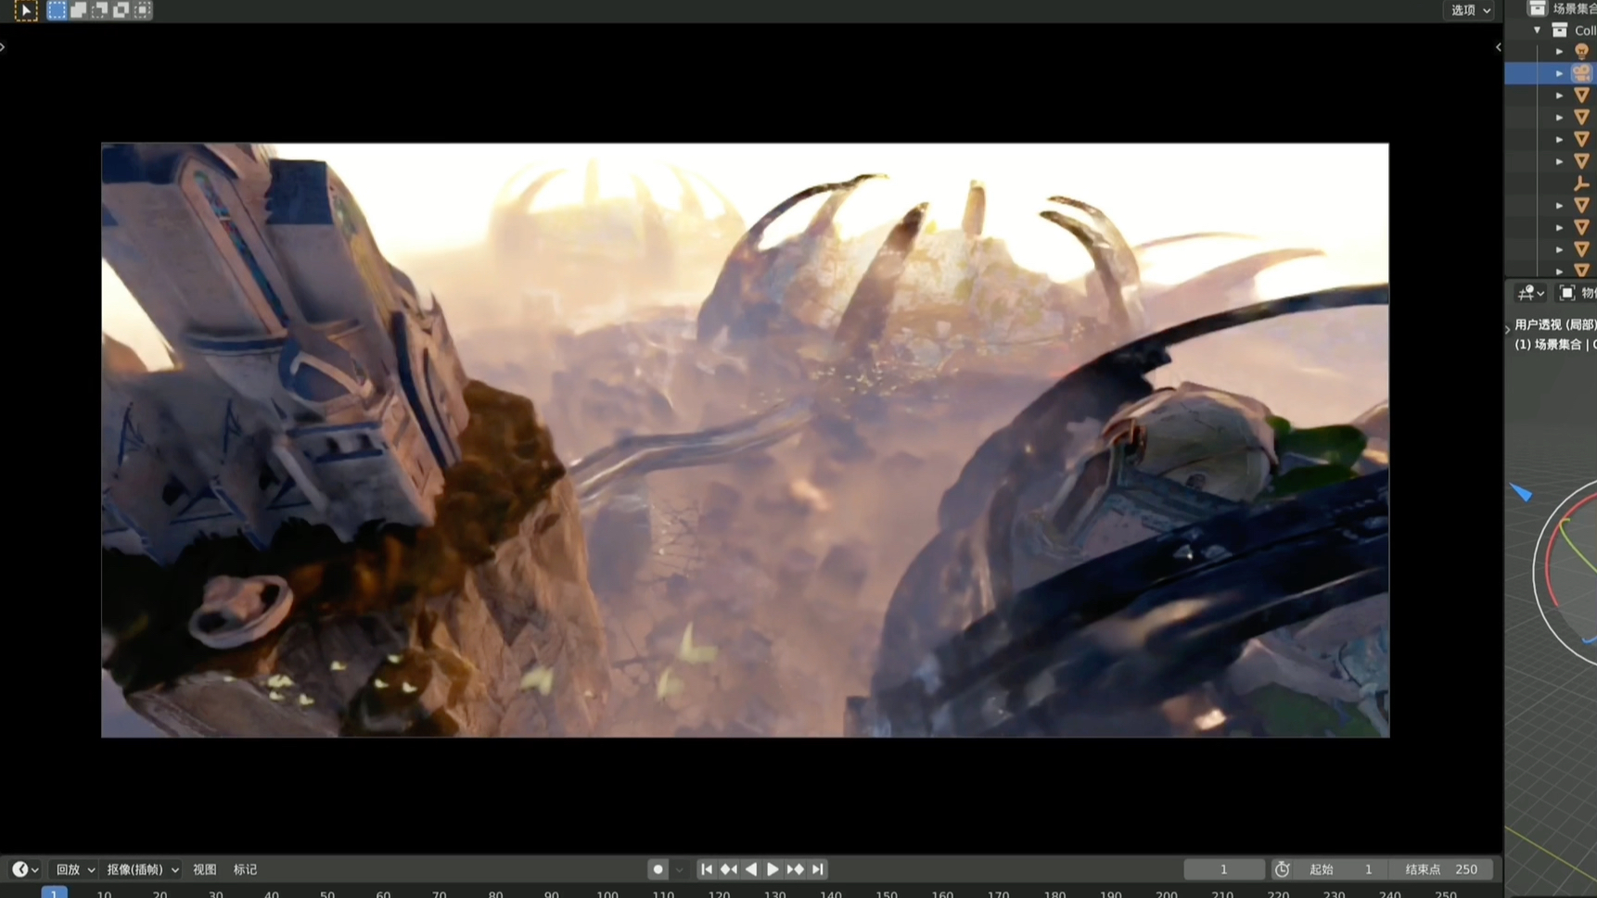The image size is (1597, 898).
Task: Open the 回放 playback dropdown
Action: [75, 869]
